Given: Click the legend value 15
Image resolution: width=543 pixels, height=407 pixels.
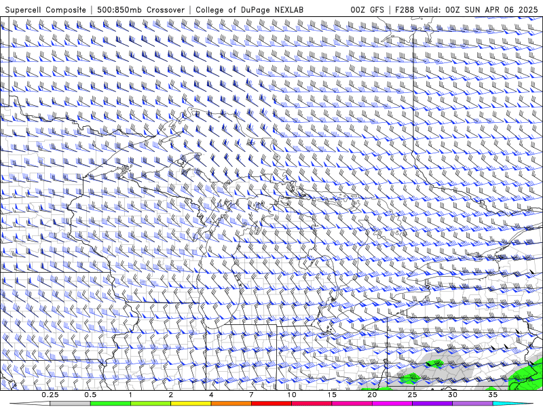Looking at the screenshot, I should pos(332,395).
